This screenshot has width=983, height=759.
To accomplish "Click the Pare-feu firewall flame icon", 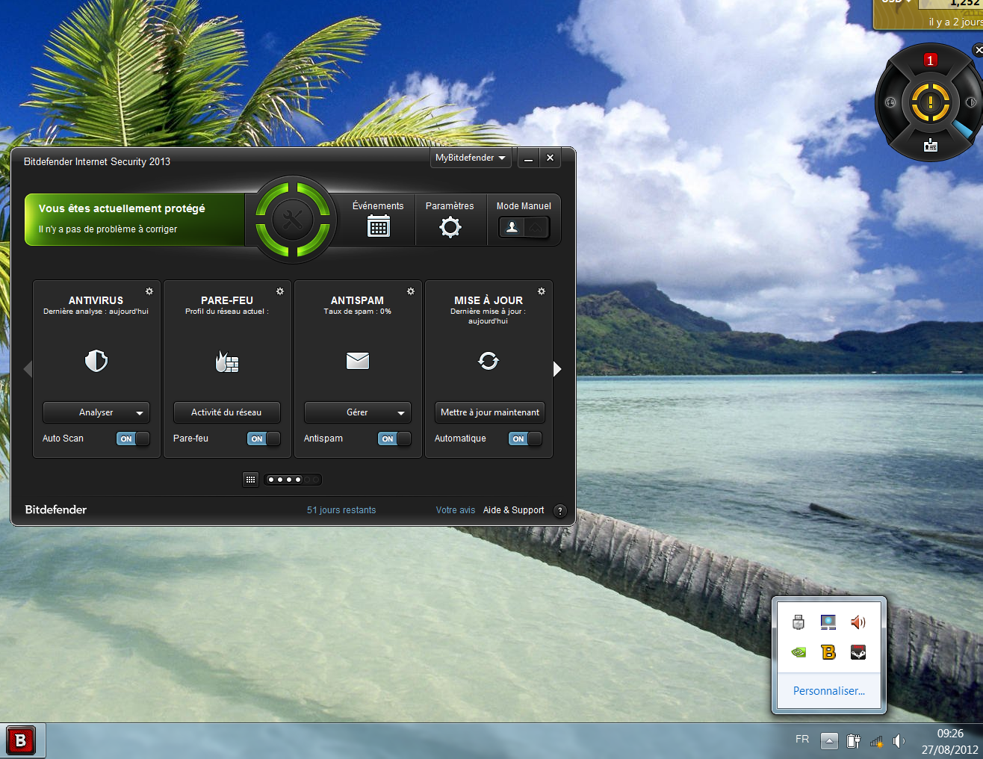I will [x=227, y=362].
